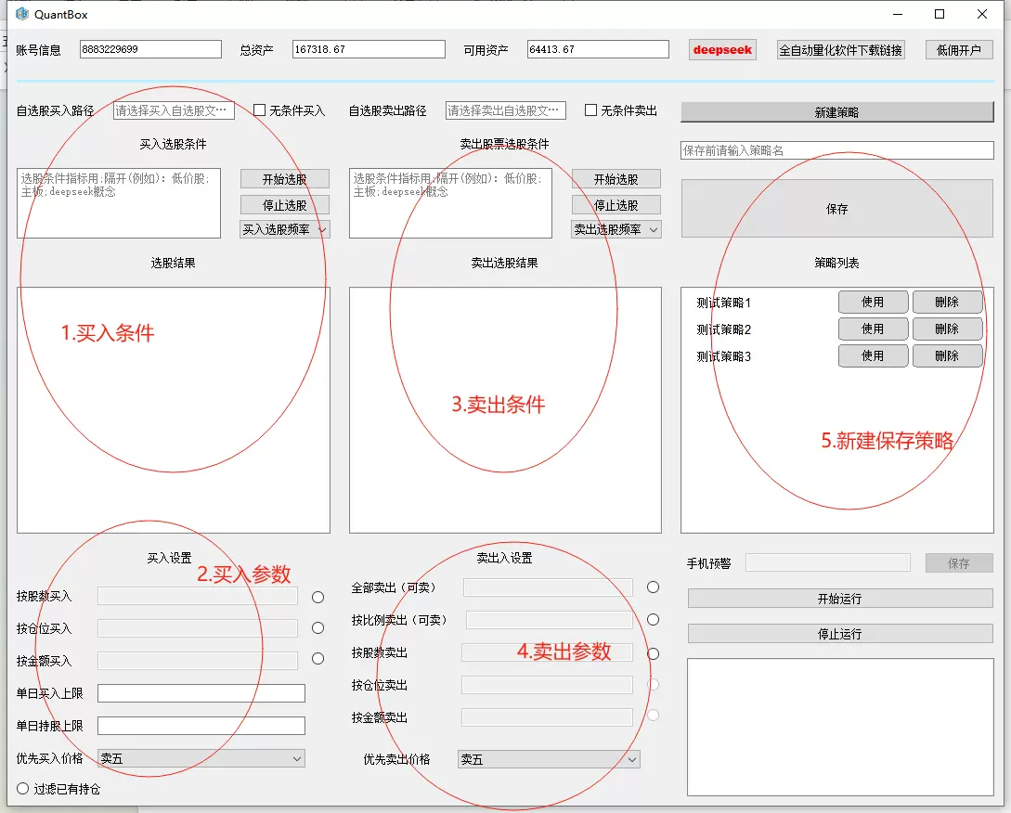
Task: Open the 低佣开户 option
Action: 959,49
